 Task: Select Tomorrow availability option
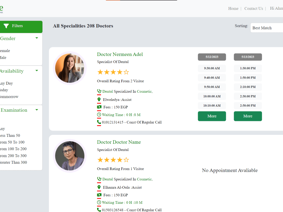coord(9,97)
